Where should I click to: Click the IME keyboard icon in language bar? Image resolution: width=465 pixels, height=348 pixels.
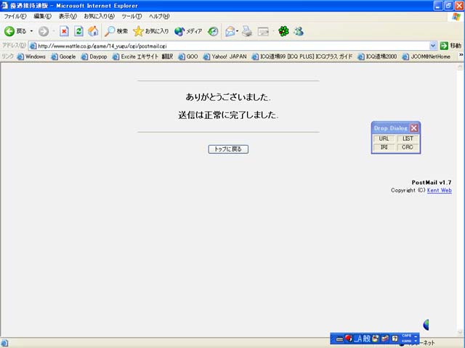[340, 339]
